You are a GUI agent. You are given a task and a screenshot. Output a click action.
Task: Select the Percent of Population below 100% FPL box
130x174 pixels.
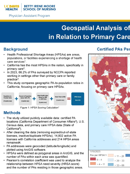click(x=25, y=99)
